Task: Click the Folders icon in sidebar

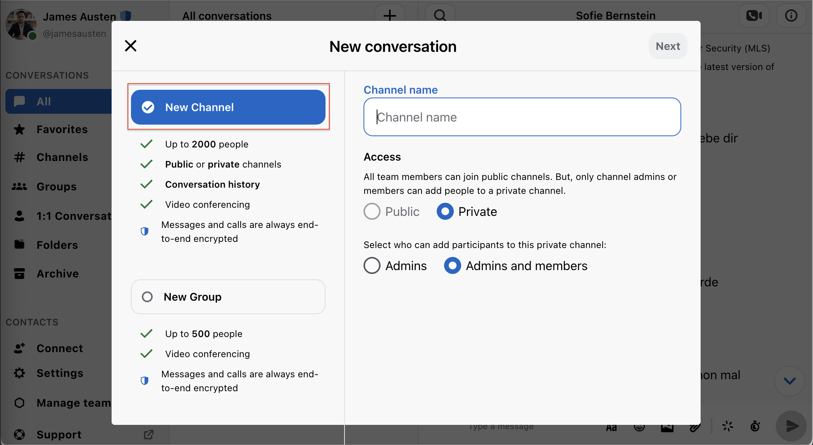Action: [19, 245]
